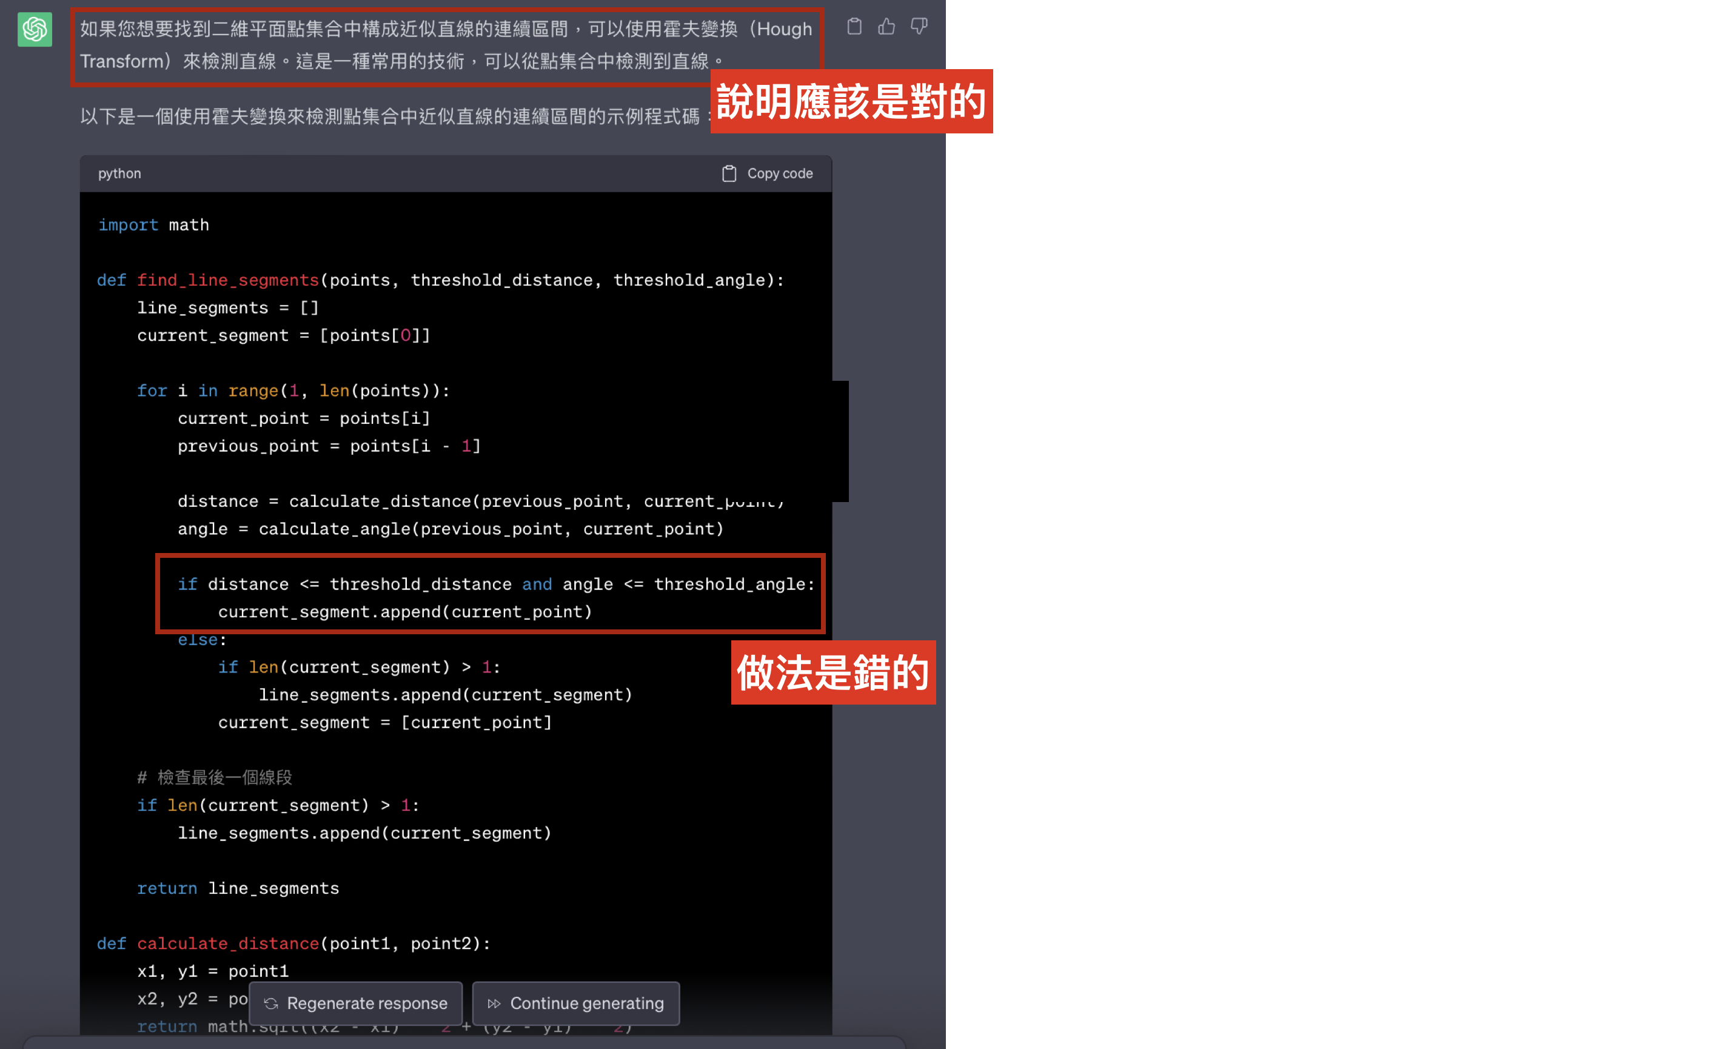Click the highlighted if distance <= threshold_distance line
Screen dimensions: 1722x1049
pyautogui.click(x=495, y=585)
